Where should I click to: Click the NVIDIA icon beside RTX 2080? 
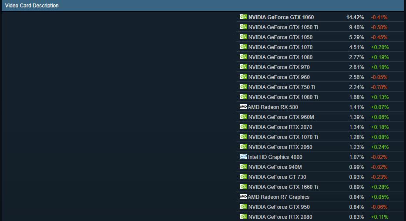pos(243,216)
